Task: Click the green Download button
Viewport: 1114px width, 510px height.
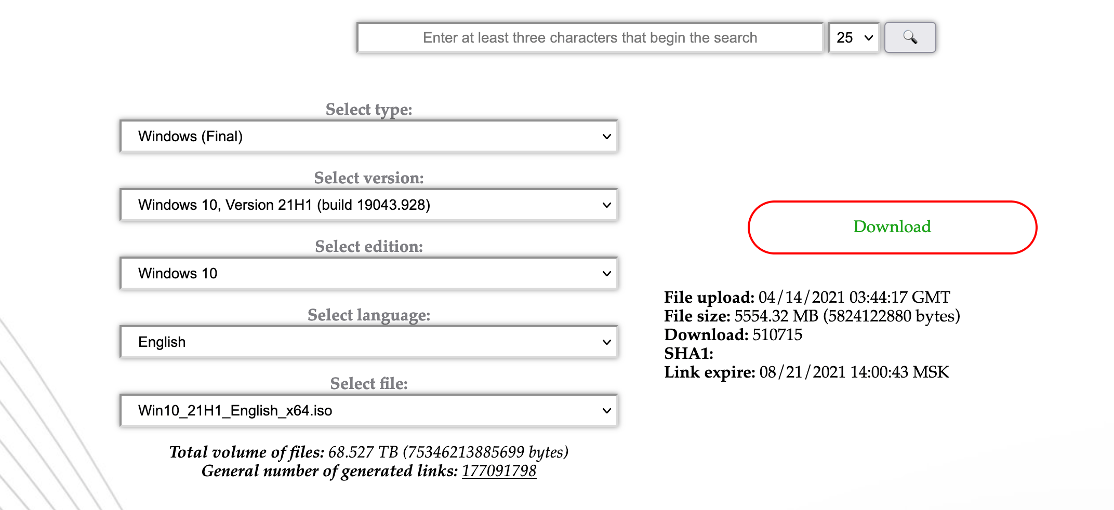Action: (x=892, y=227)
